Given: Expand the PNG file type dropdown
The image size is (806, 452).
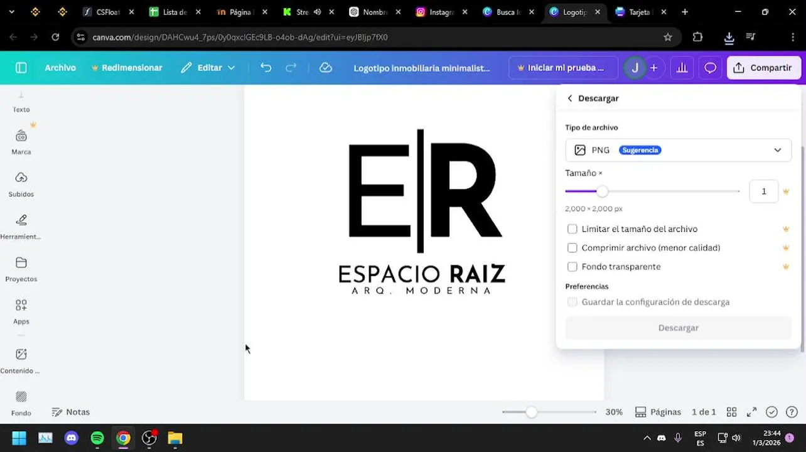Looking at the screenshot, I should click(x=678, y=150).
